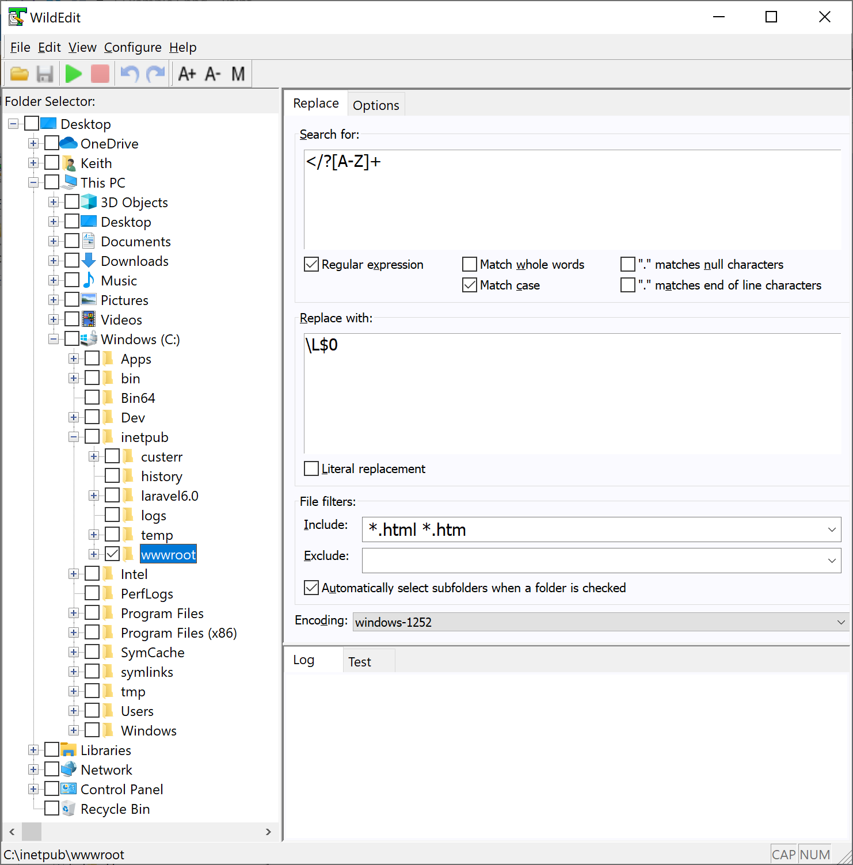Click the Network icon

(x=68, y=769)
